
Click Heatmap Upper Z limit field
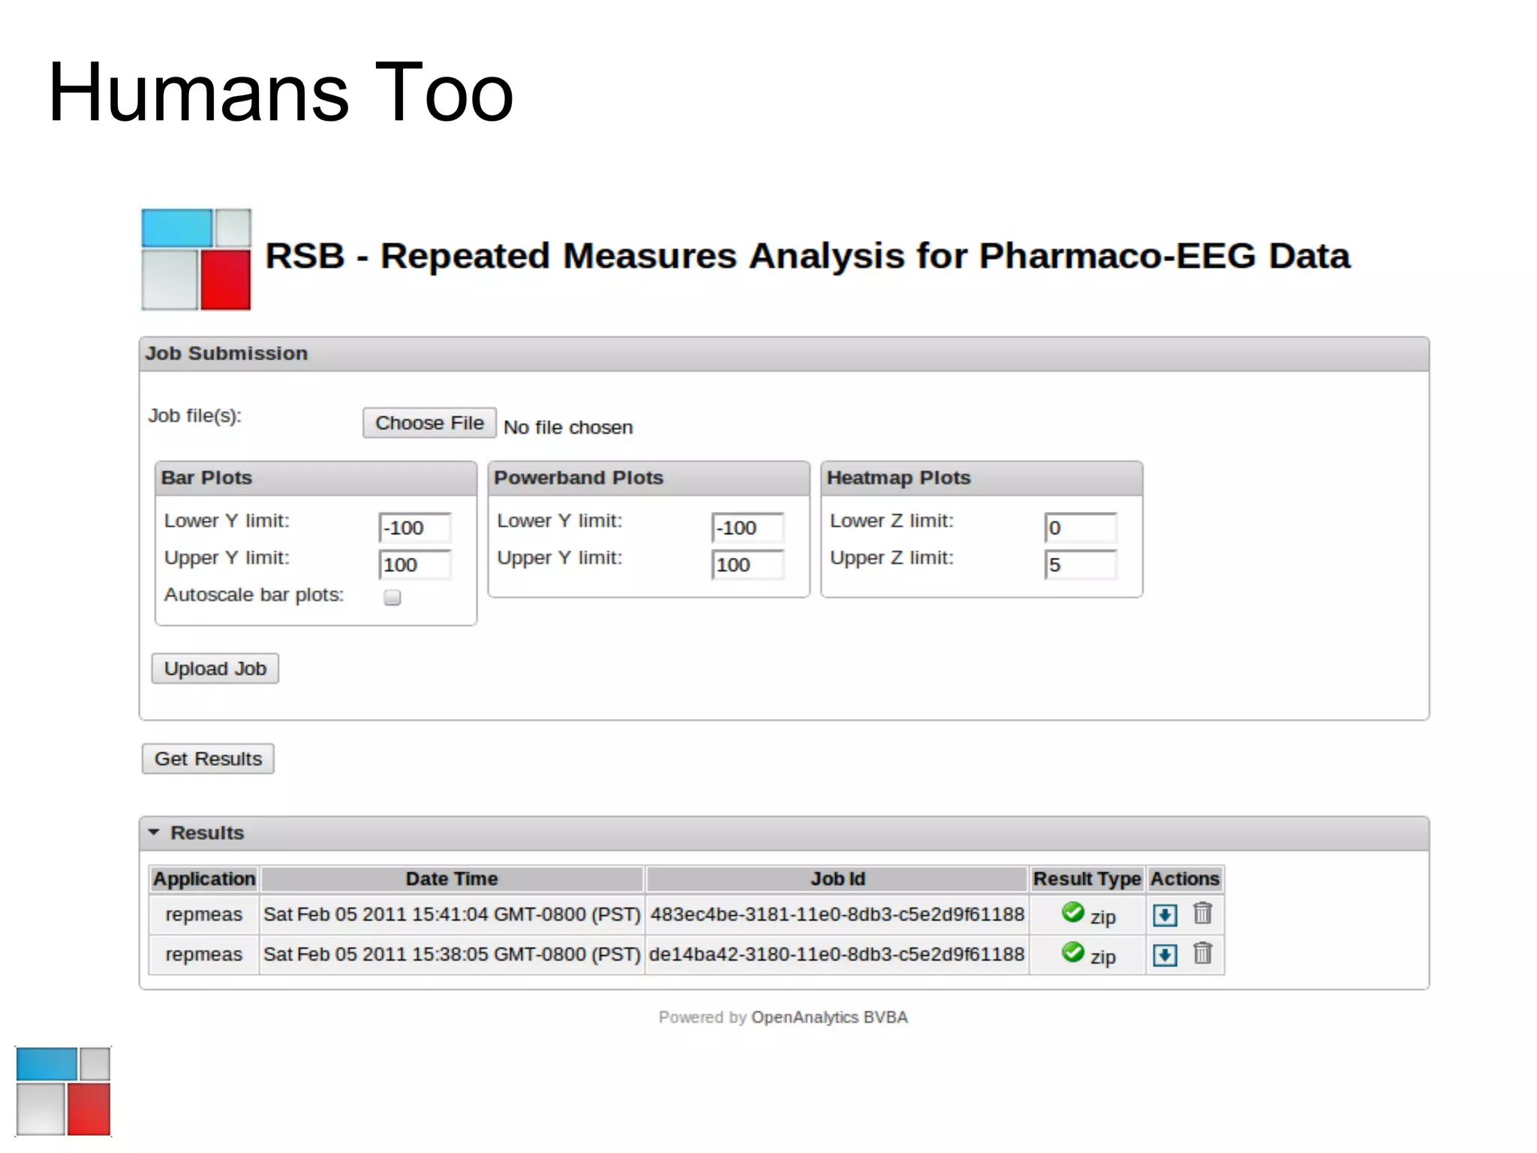coord(1080,564)
